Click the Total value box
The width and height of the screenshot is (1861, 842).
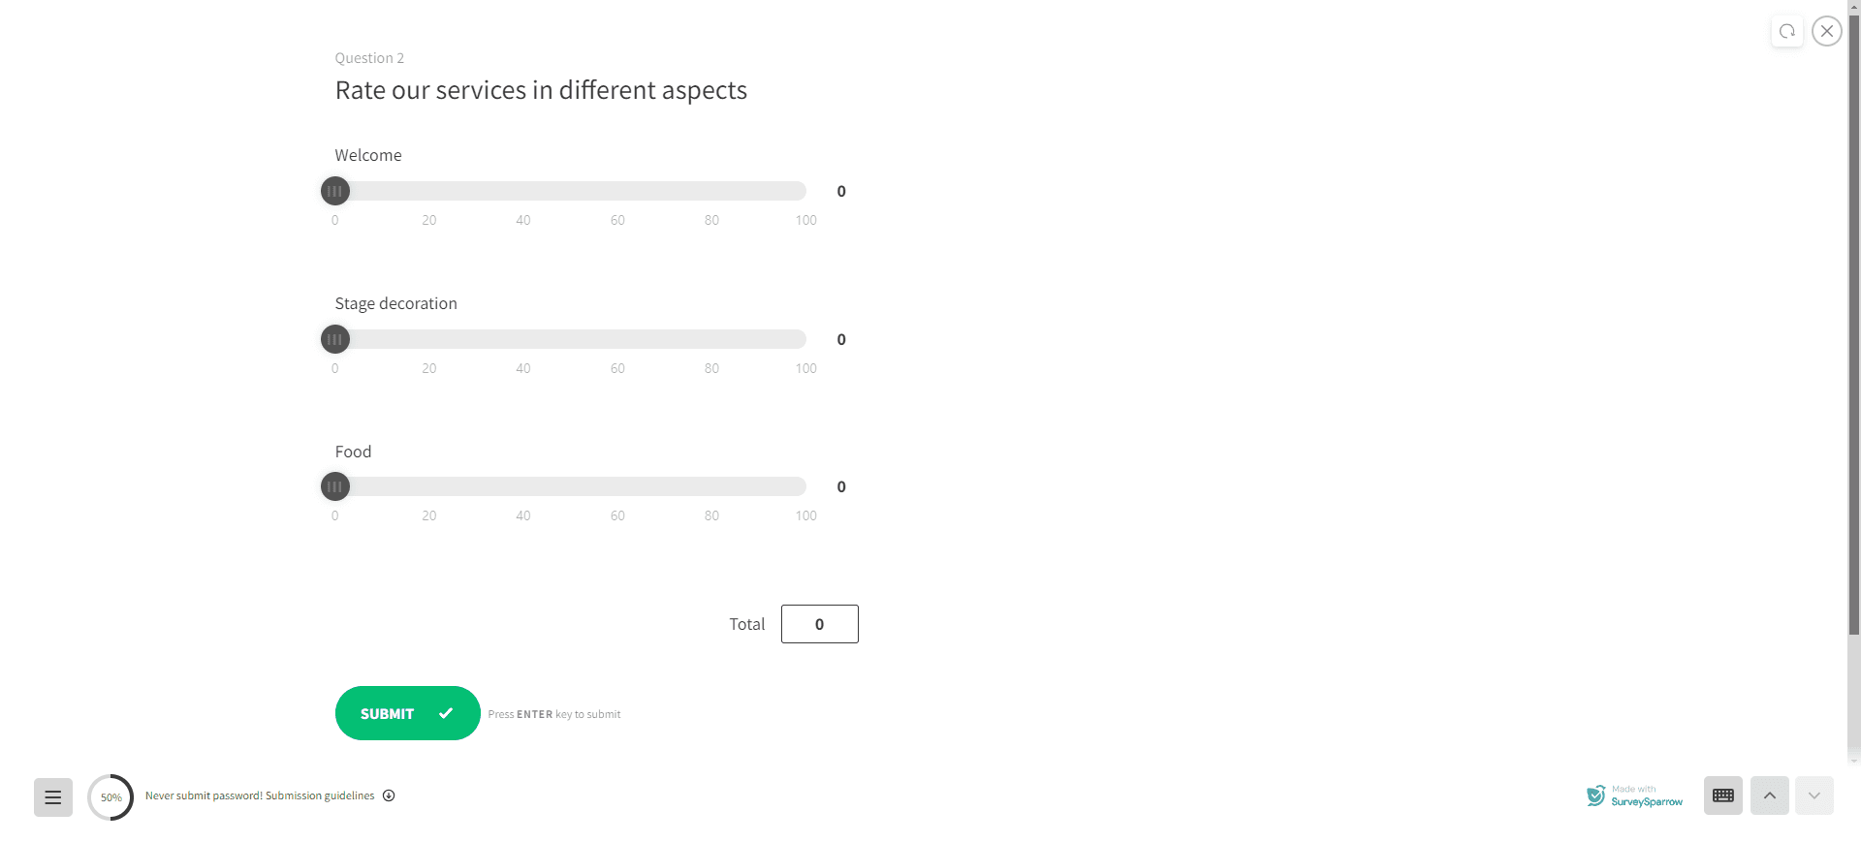coord(819,624)
